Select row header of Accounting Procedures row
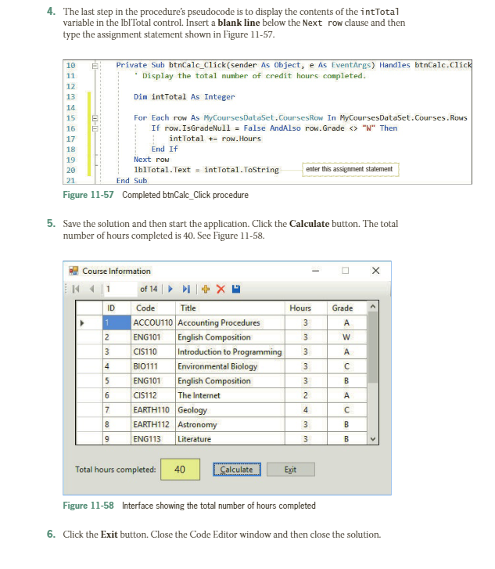495x569 pixels. click(89, 322)
